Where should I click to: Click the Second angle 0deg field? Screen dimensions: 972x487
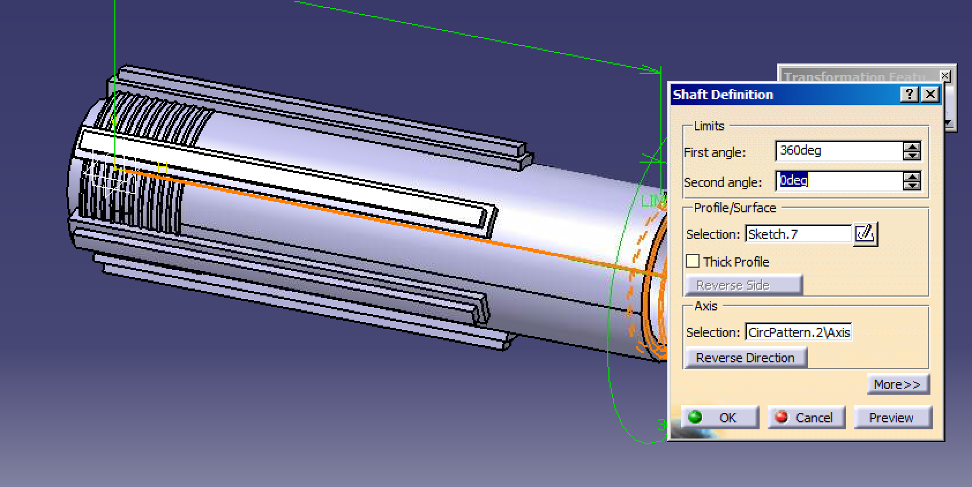[839, 181]
